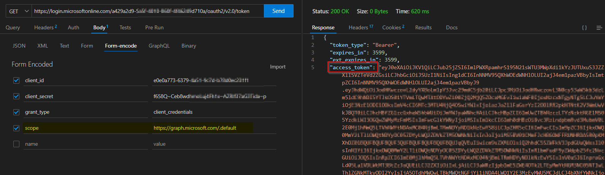Click the client_id name field
The width and height of the screenshot is (605, 175).
tap(86, 80)
